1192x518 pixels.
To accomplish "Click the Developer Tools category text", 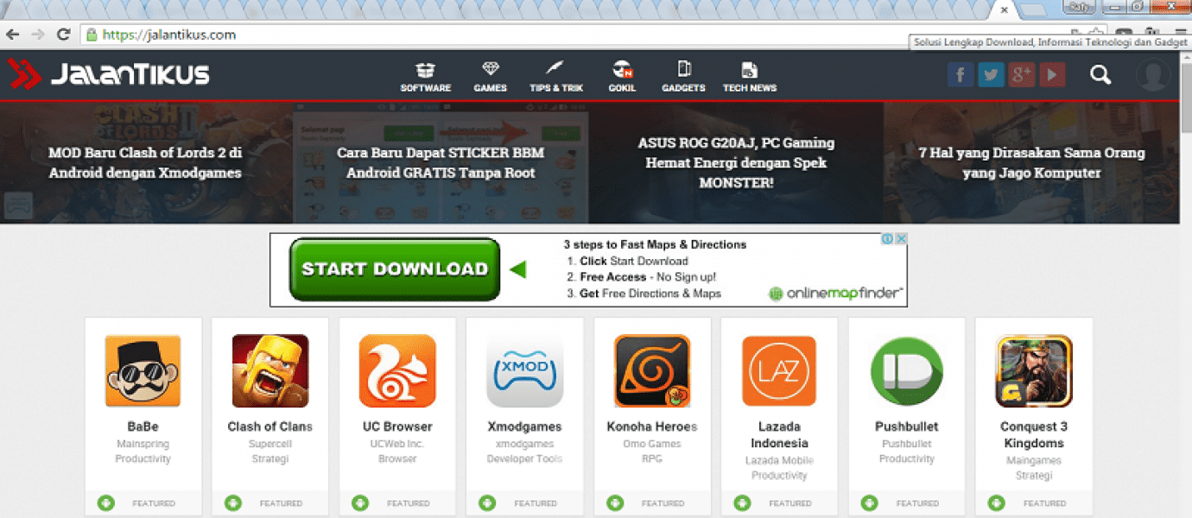I will 524,459.
